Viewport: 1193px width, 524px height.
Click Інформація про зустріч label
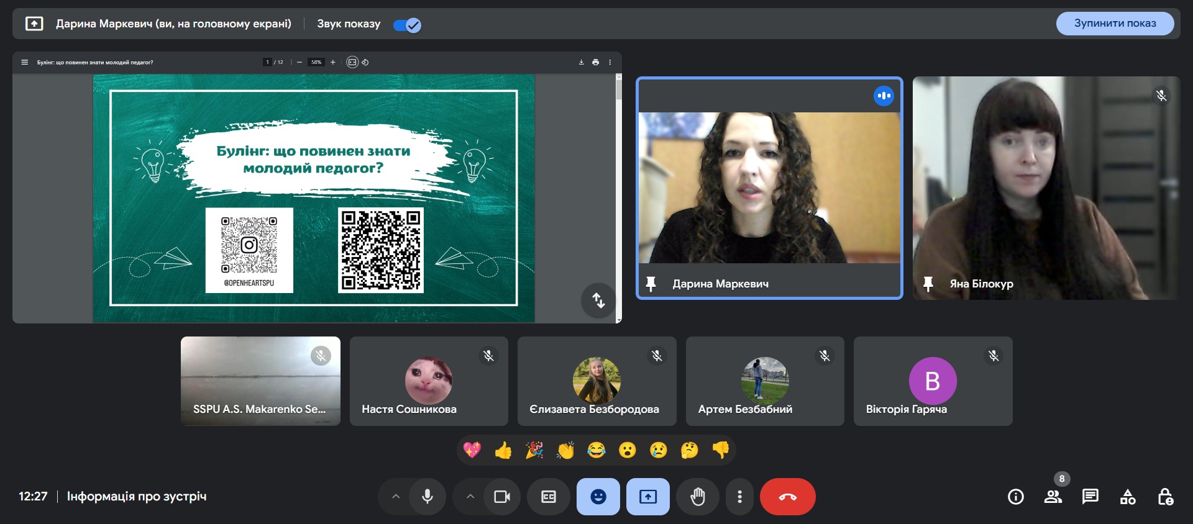pos(137,497)
